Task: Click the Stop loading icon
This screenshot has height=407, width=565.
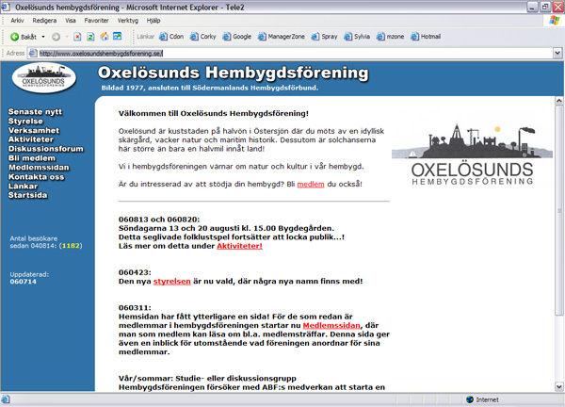Action: [x=77, y=37]
